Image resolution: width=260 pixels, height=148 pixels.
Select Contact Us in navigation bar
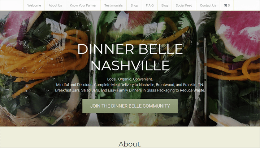208,5
